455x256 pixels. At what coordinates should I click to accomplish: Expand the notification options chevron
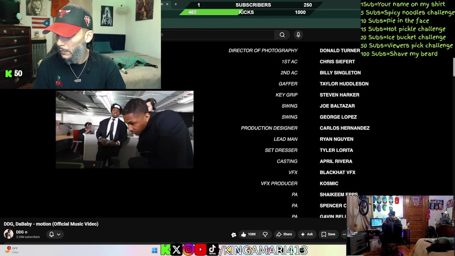[59, 234]
